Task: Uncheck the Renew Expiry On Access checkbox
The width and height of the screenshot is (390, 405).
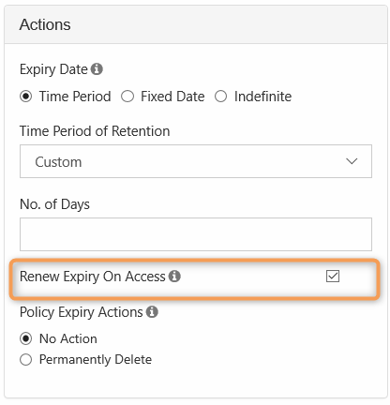Action: (333, 277)
